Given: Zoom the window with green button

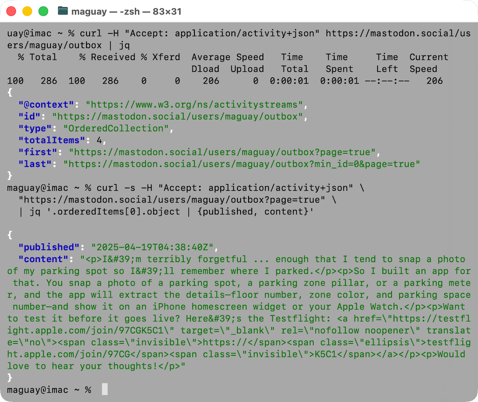Looking at the screenshot, I should coord(43,11).
